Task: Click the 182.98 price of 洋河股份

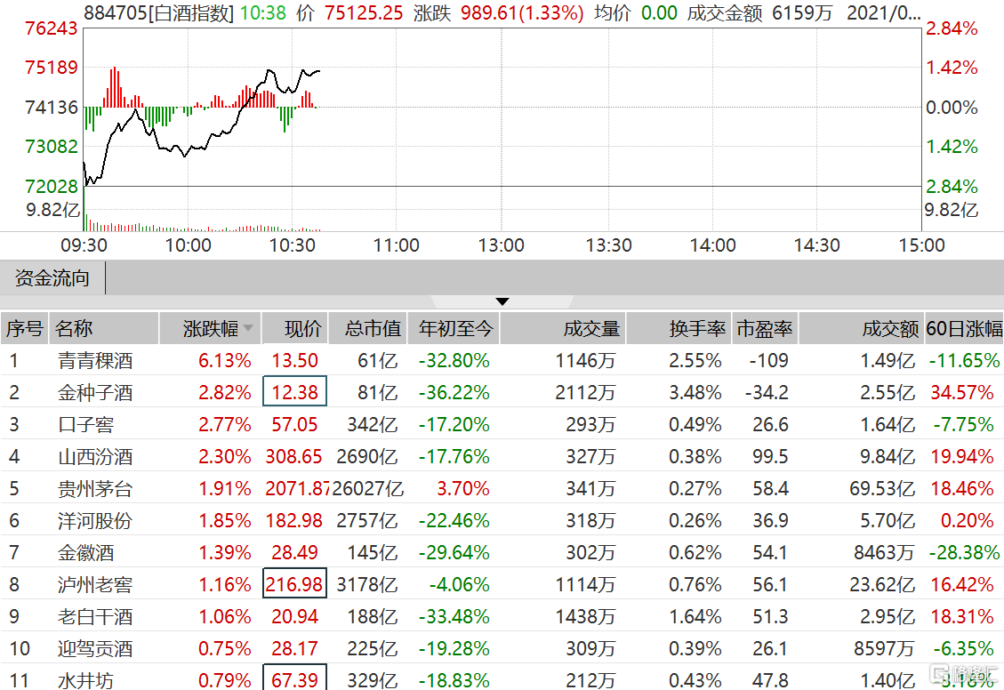Action: tap(293, 520)
